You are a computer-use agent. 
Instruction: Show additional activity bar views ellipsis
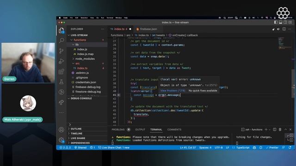[x=62, y=113]
